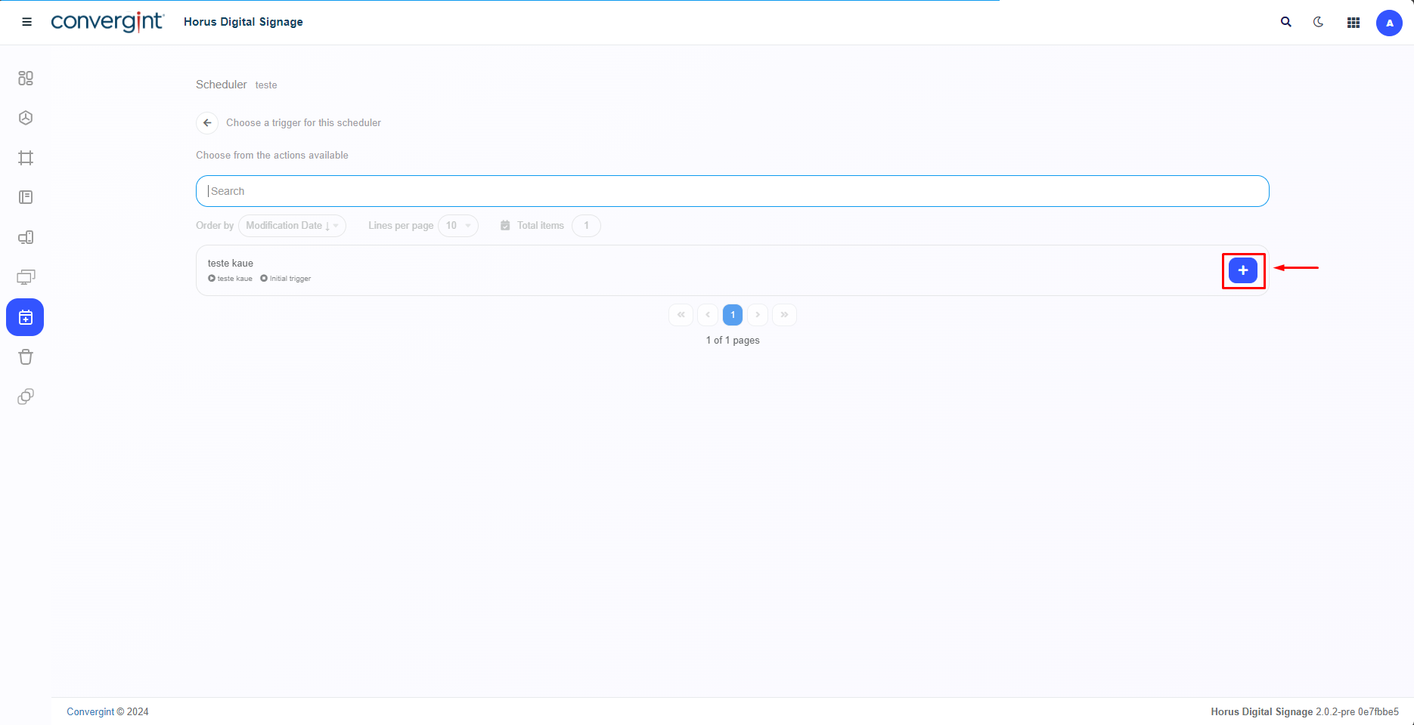Toggle the hamburger sidebar menu
1414x725 pixels.
pyautogui.click(x=26, y=22)
